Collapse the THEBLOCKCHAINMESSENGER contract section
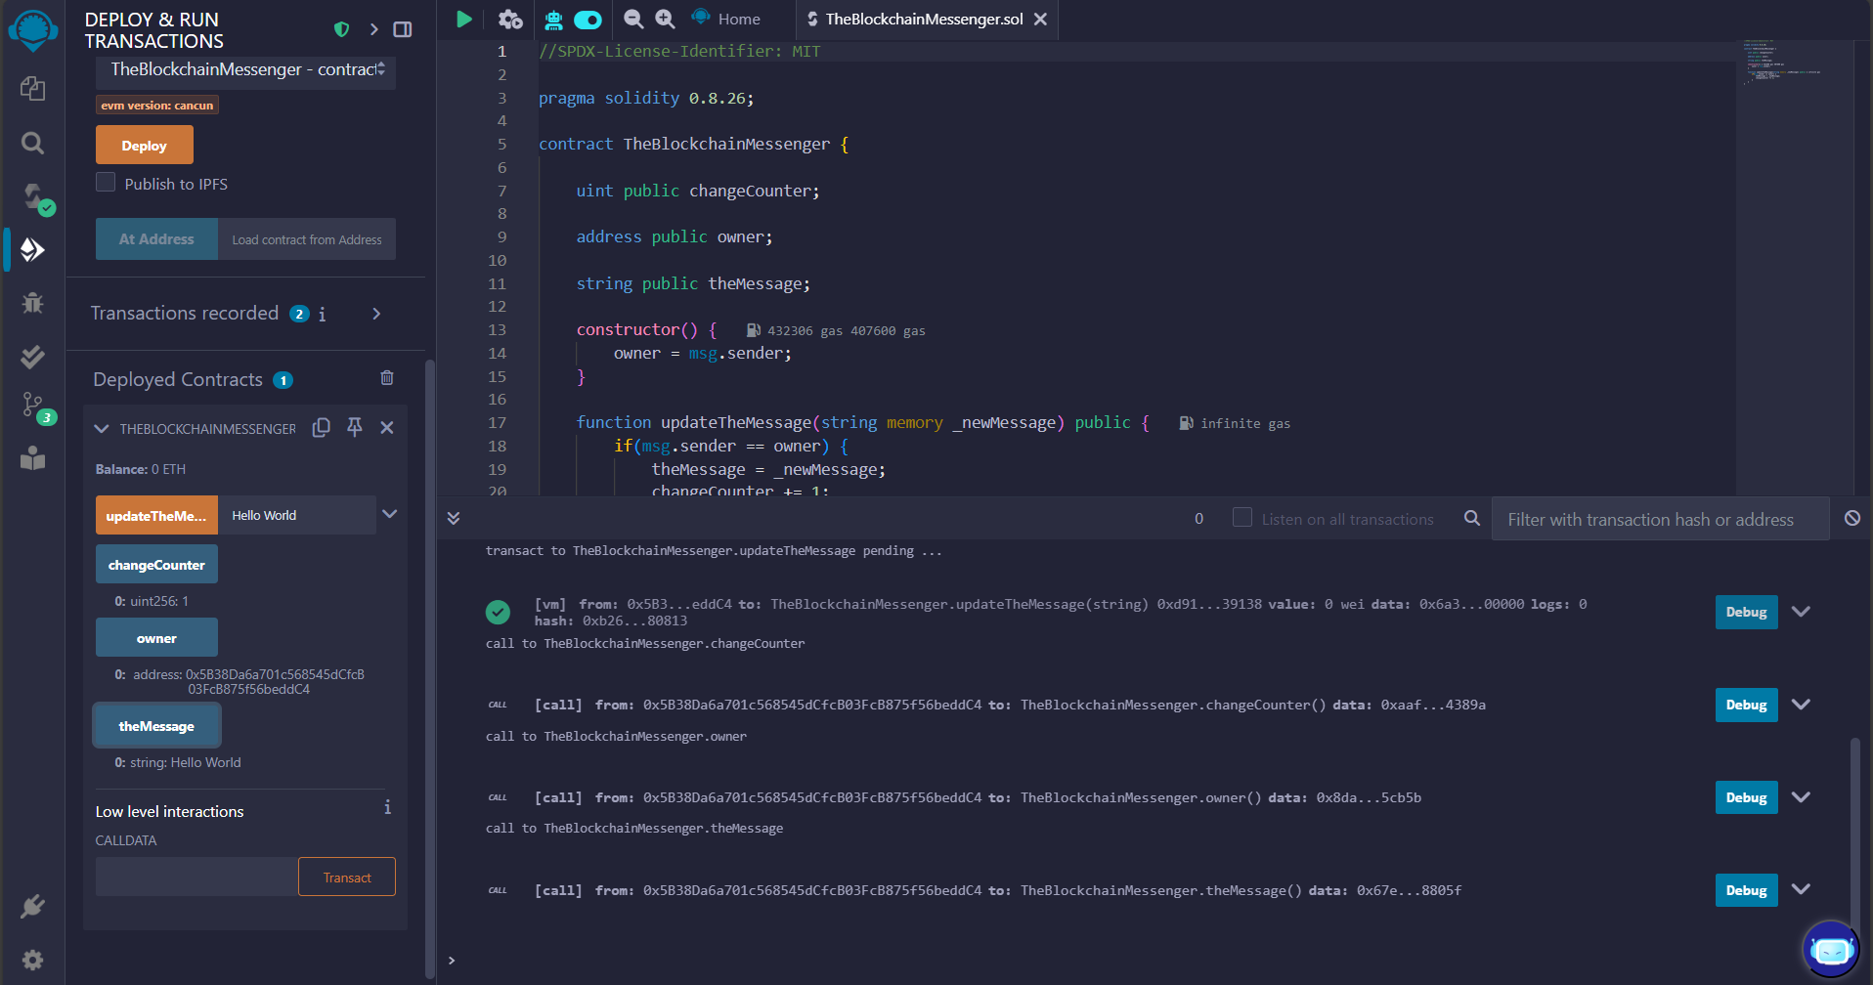 click(101, 428)
